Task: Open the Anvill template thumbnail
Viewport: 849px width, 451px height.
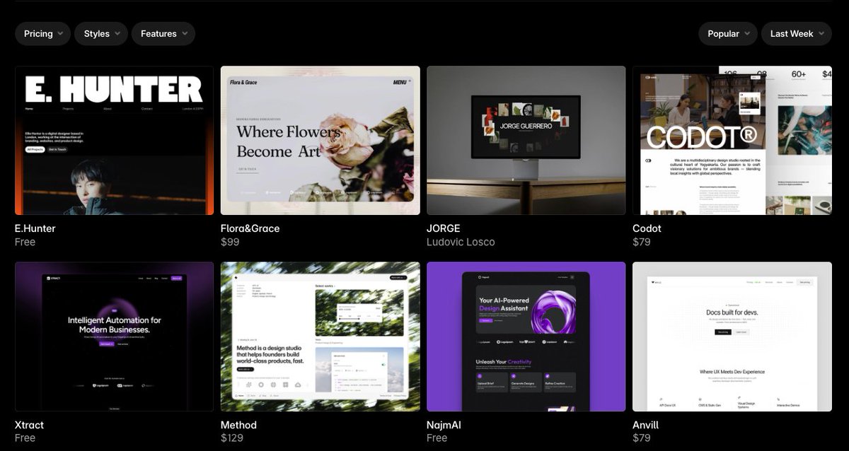Action: (x=732, y=336)
